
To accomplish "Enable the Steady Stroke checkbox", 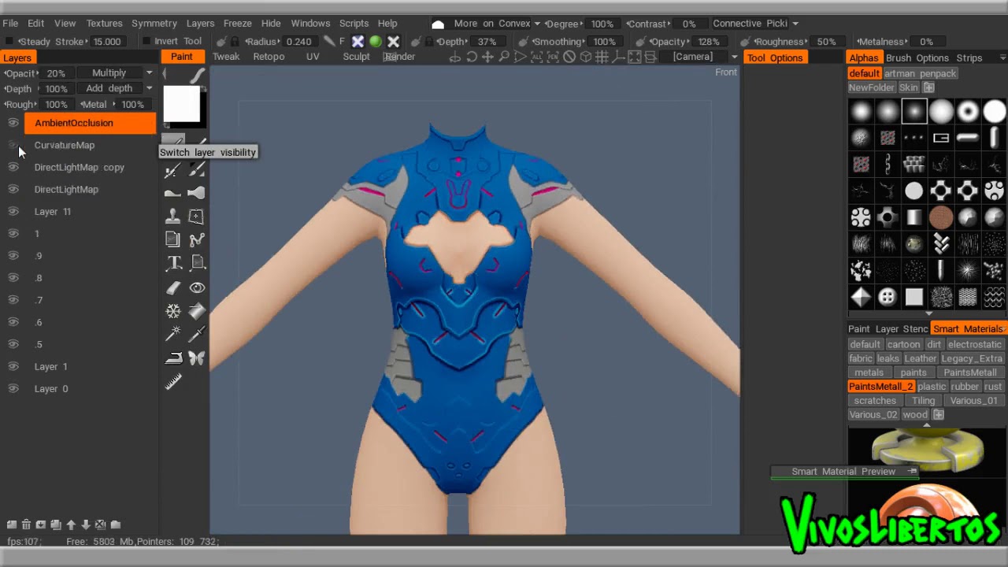I will pyautogui.click(x=9, y=41).
